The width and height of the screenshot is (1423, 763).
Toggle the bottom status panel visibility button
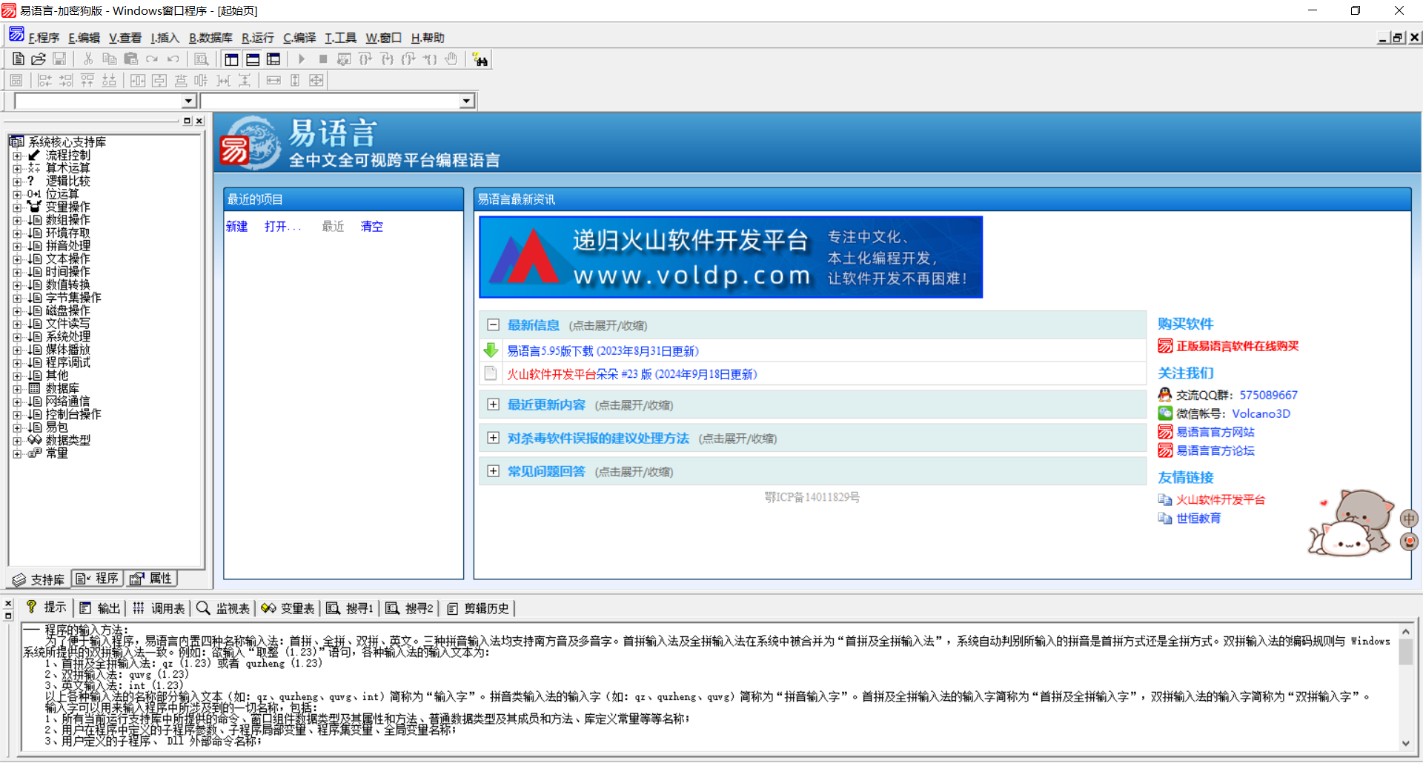click(253, 59)
